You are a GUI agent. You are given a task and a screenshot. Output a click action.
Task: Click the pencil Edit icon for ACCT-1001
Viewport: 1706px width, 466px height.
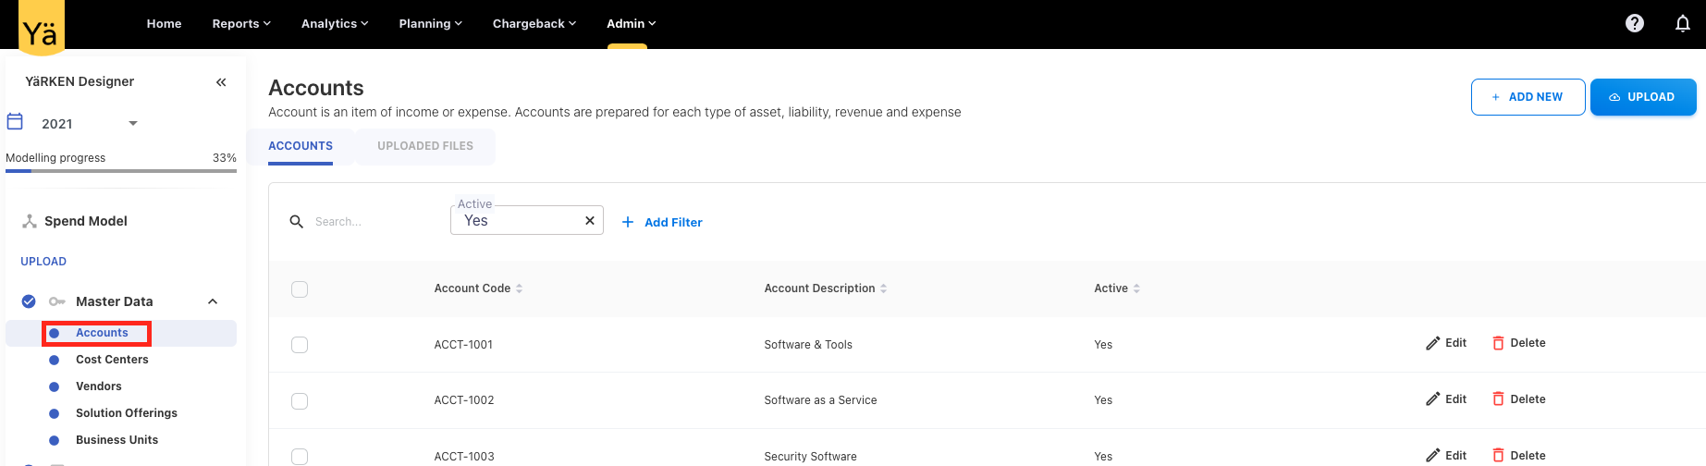point(1432,343)
